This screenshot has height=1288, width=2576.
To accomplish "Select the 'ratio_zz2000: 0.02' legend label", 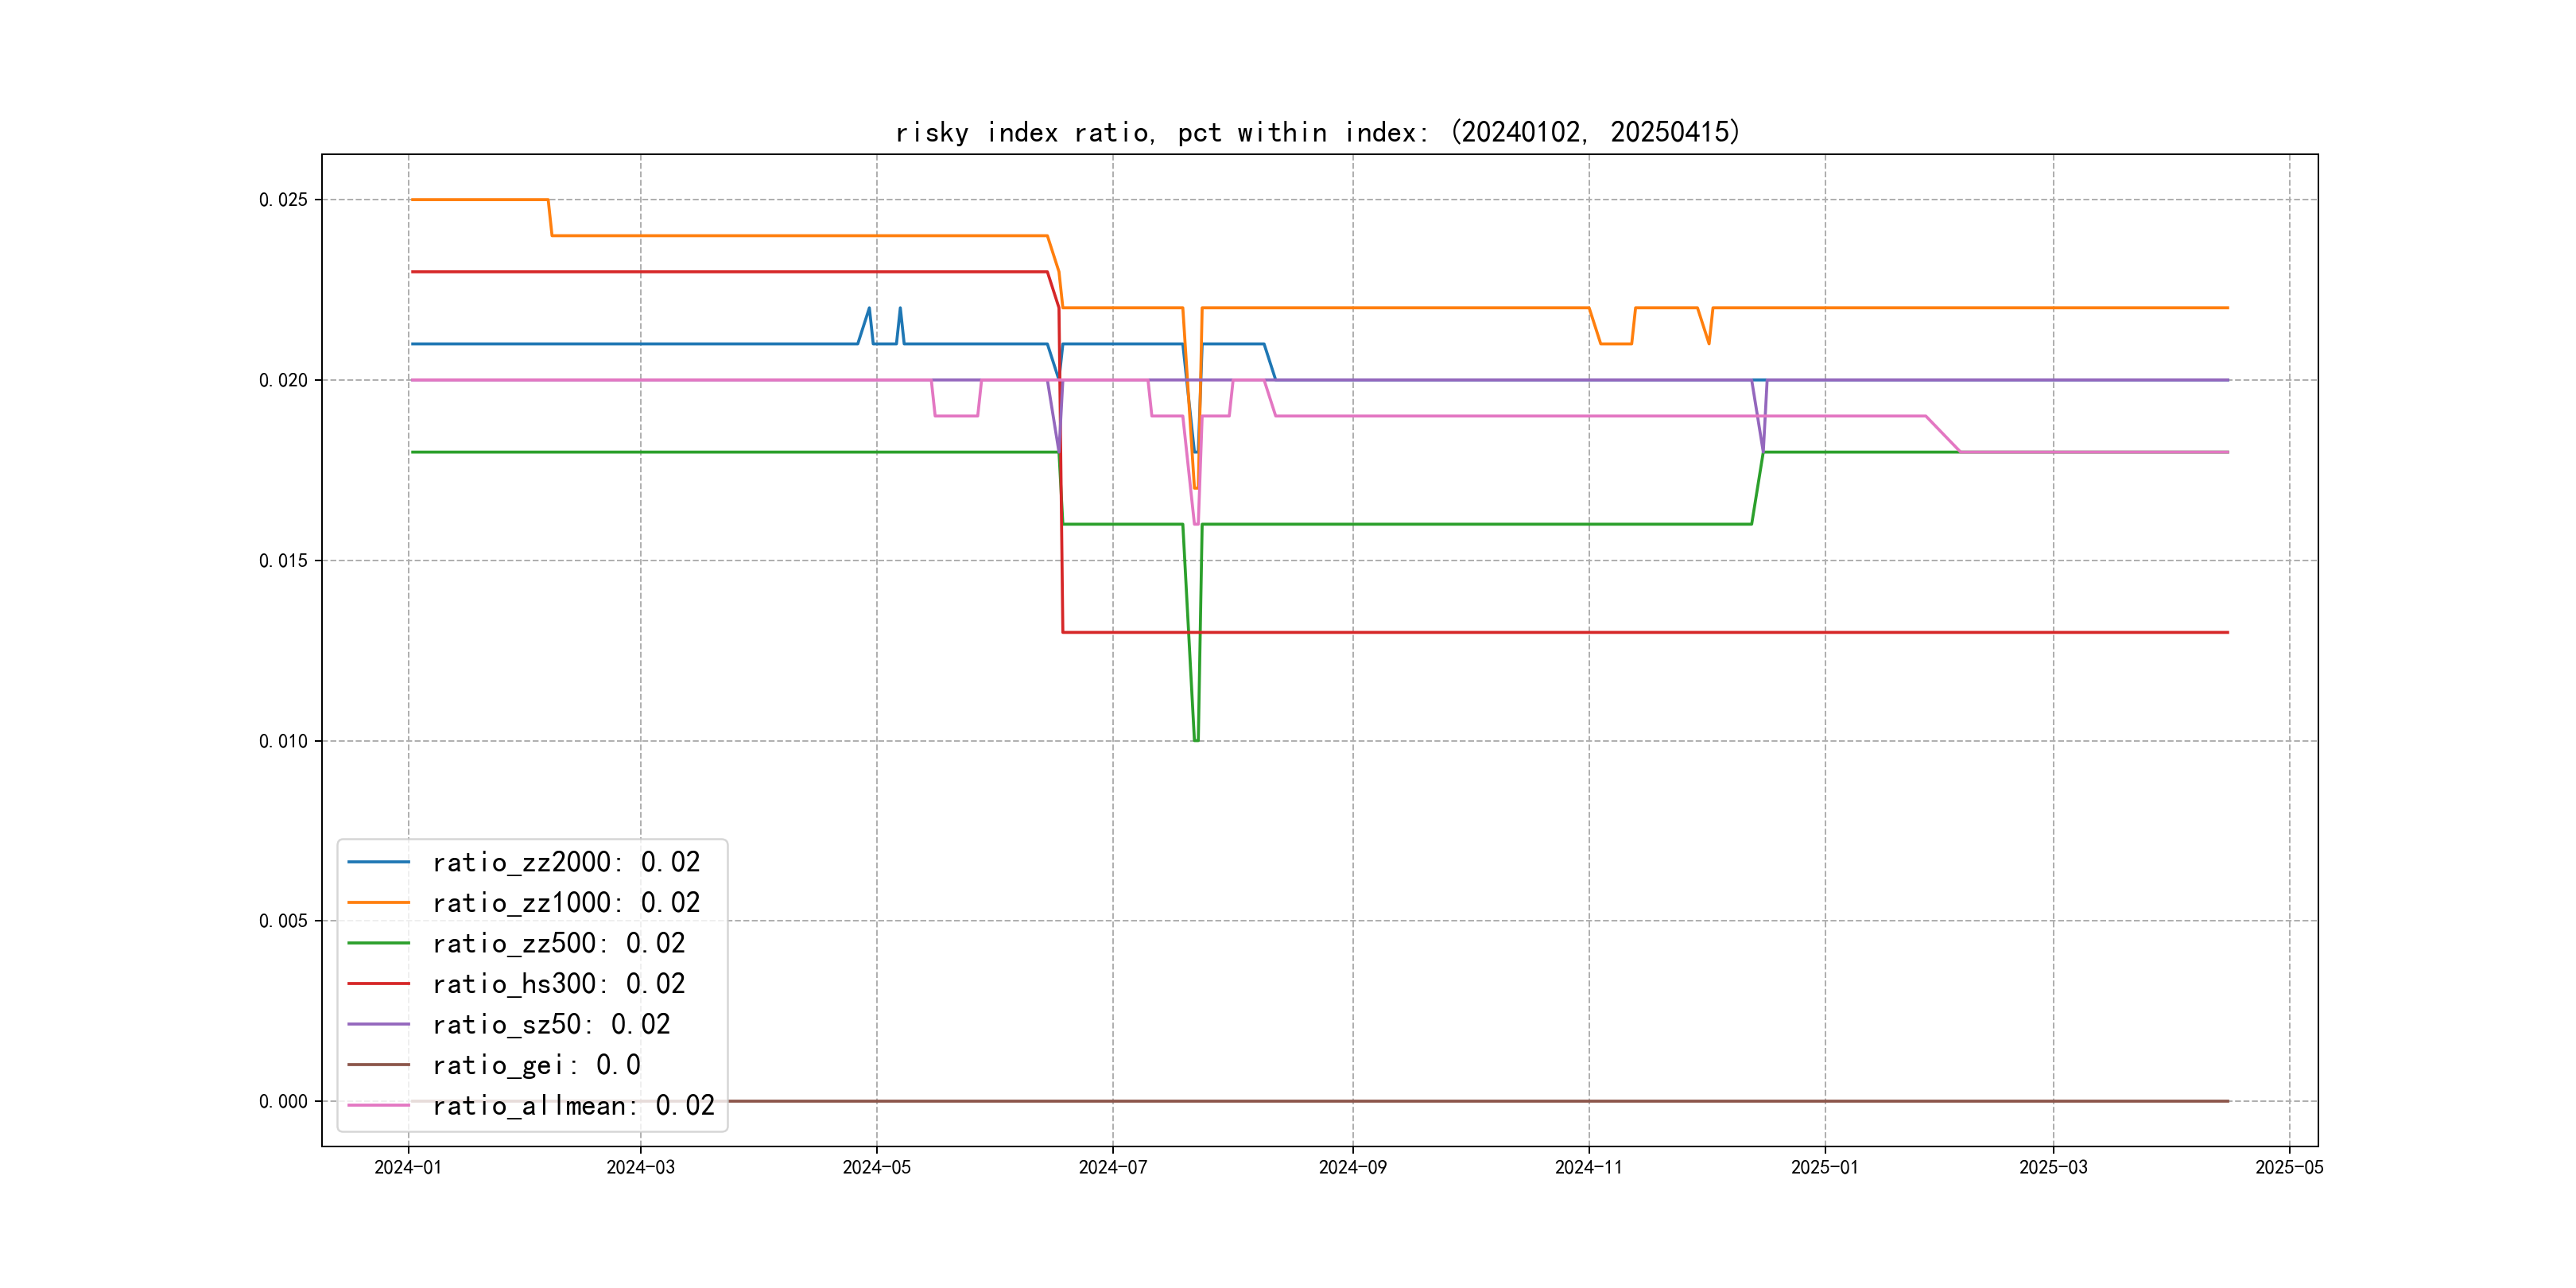I will coord(566,862).
